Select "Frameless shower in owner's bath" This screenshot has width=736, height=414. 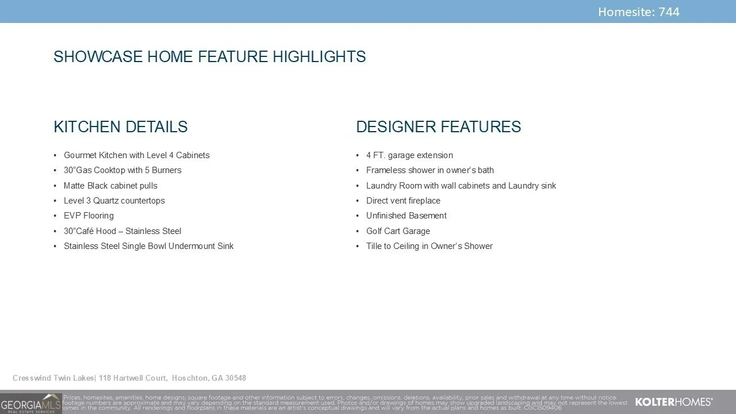click(x=430, y=170)
